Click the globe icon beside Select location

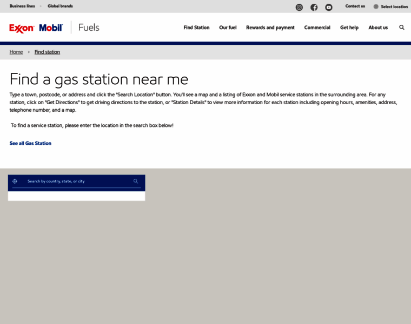click(x=376, y=6)
